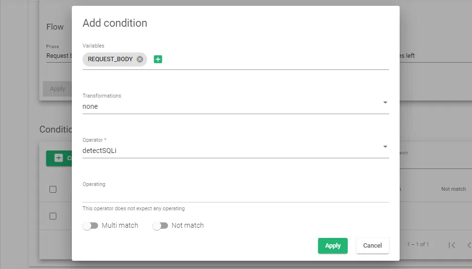Viewport: 472px width, 269px height.
Task: Enable the Multi match switch
Action: coord(90,225)
